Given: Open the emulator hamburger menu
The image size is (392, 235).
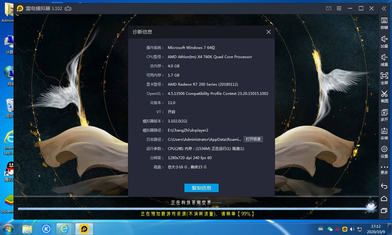Looking at the screenshot, I should [x=339, y=9].
